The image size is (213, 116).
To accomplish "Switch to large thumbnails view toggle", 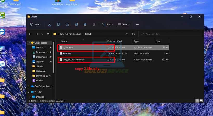I will point(201,101).
